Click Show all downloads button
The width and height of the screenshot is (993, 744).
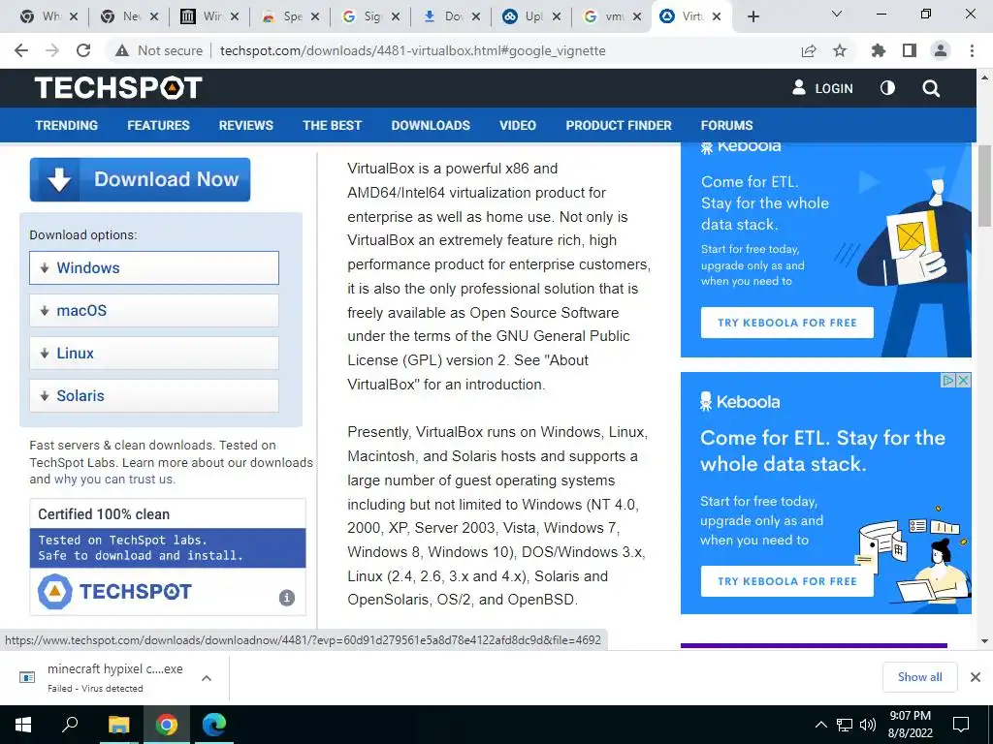point(919,677)
